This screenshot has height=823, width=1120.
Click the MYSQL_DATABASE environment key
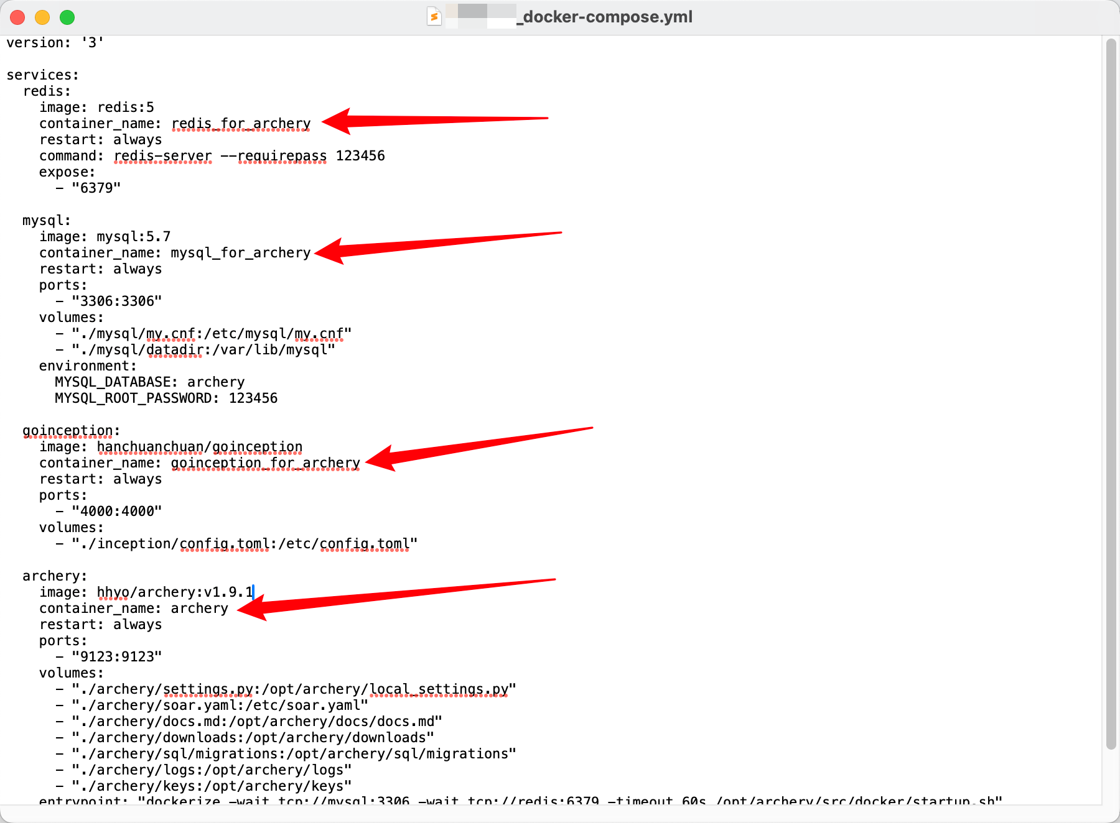(114, 382)
